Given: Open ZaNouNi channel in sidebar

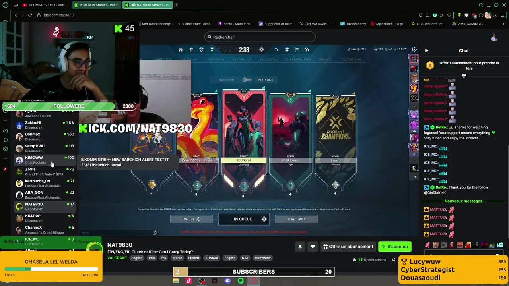Looking at the screenshot, I should tap(45, 125).
